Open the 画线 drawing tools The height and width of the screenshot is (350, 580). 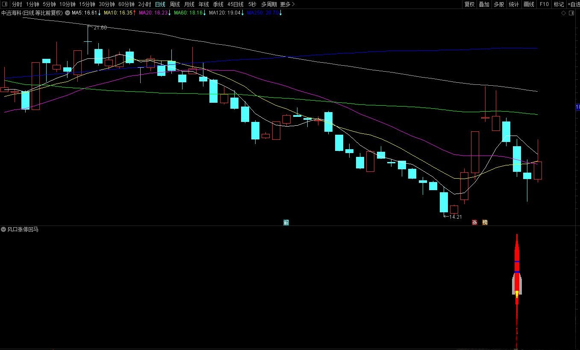529,4
